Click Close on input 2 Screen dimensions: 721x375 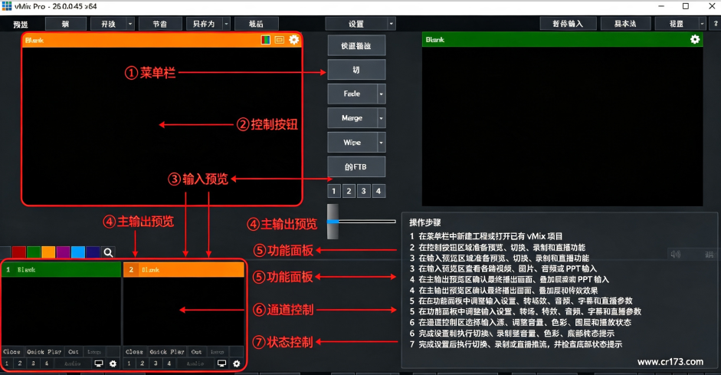coord(135,352)
